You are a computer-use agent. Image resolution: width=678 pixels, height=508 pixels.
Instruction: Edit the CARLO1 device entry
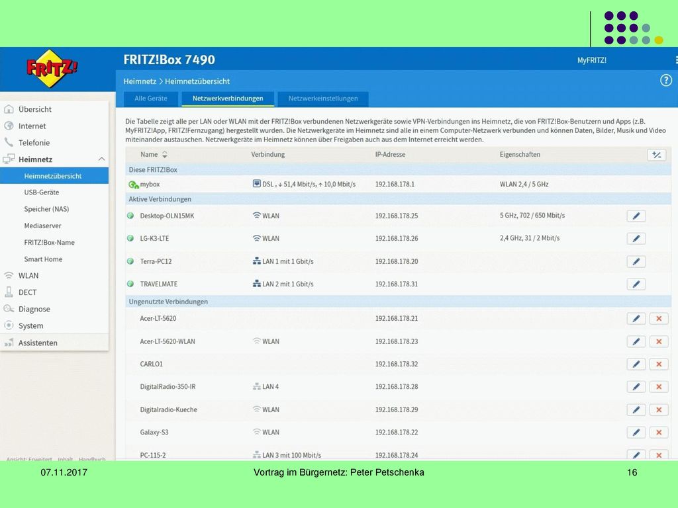pyautogui.click(x=636, y=364)
